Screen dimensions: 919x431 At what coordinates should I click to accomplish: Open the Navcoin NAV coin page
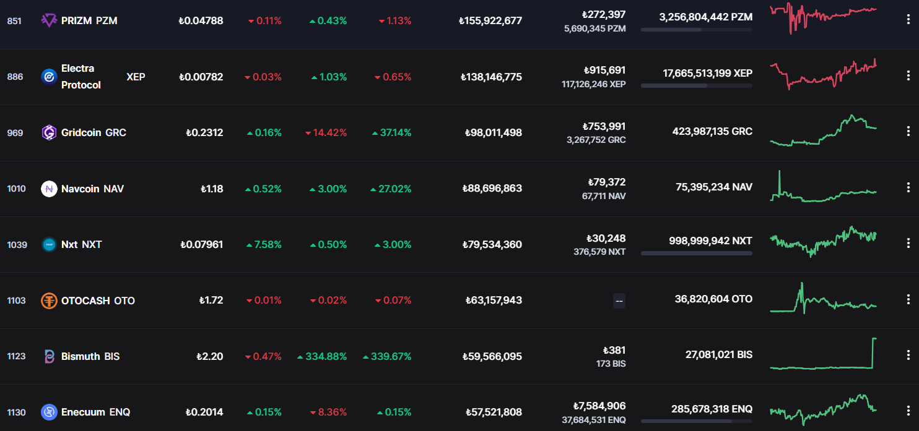(x=92, y=189)
